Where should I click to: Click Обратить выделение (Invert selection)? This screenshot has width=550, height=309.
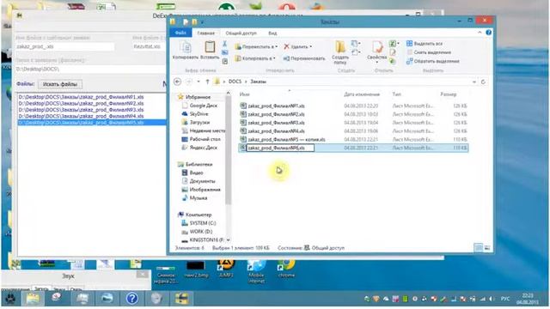[432, 61]
